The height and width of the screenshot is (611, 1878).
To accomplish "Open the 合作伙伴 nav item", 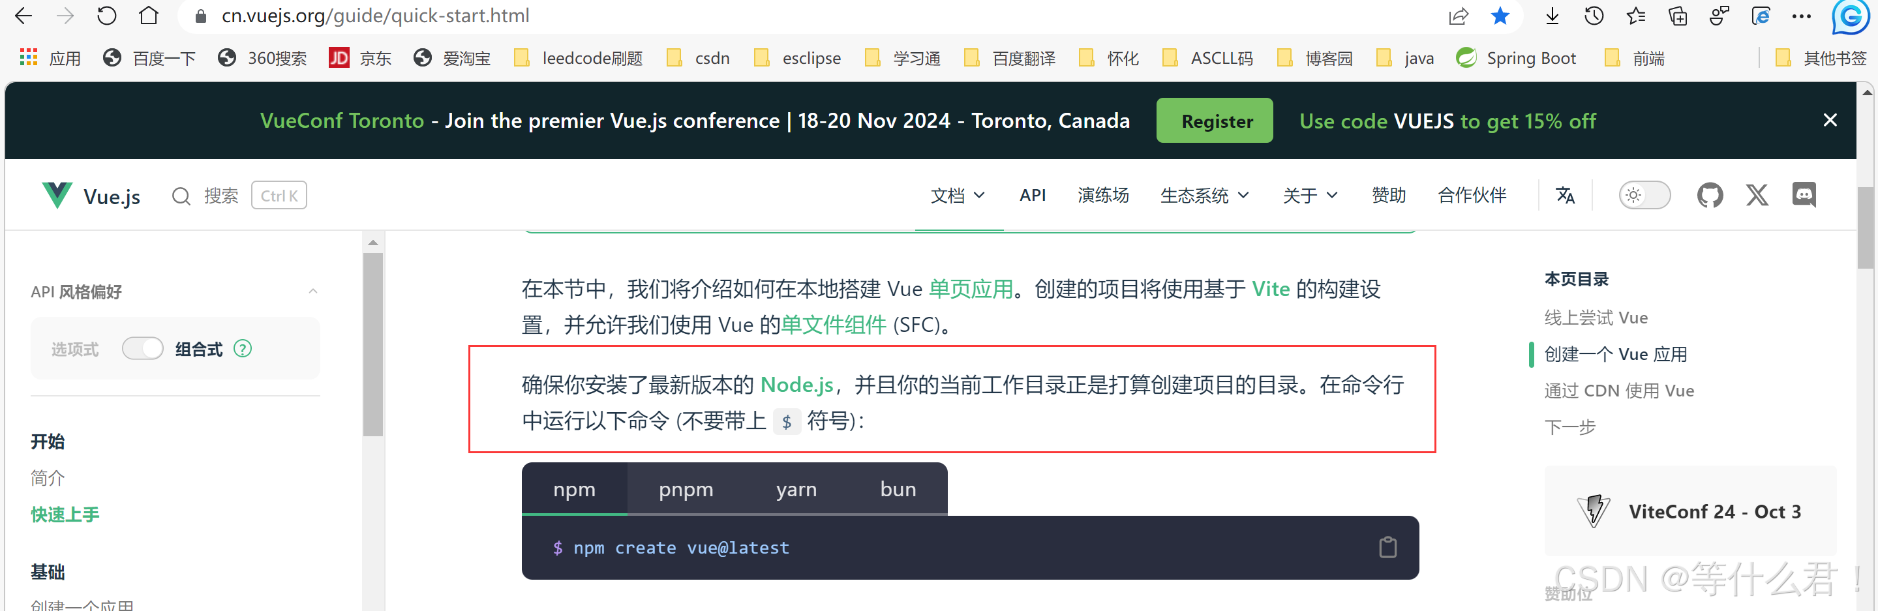I will pos(1472,196).
